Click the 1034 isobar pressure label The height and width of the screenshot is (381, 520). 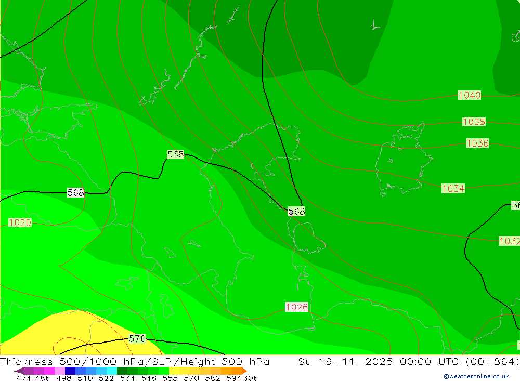coord(453,189)
